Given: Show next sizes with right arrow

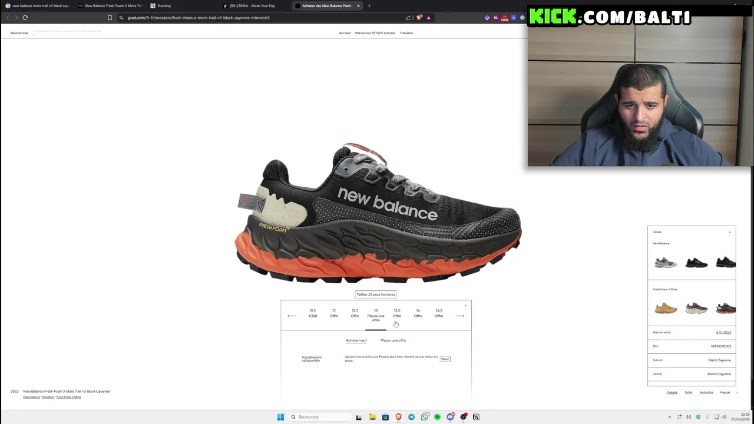Looking at the screenshot, I should pos(460,316).
